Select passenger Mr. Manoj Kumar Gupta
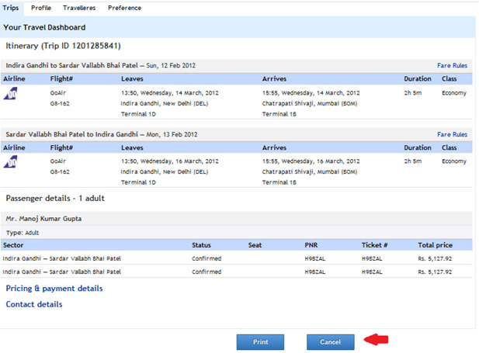This screenshot has height=353, width=479. click(x=43, y=219)
